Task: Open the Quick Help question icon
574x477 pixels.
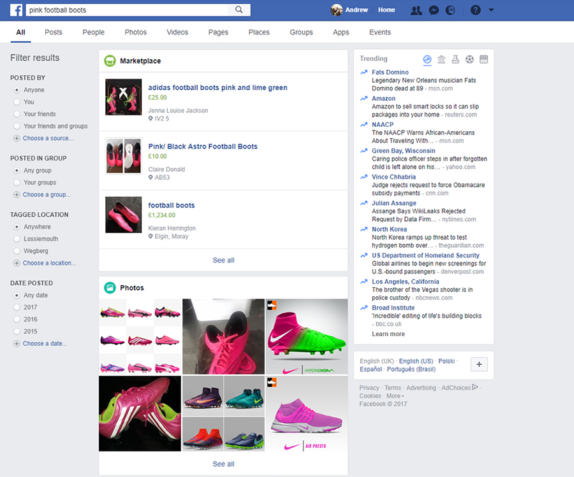Action: pos(476,10)
